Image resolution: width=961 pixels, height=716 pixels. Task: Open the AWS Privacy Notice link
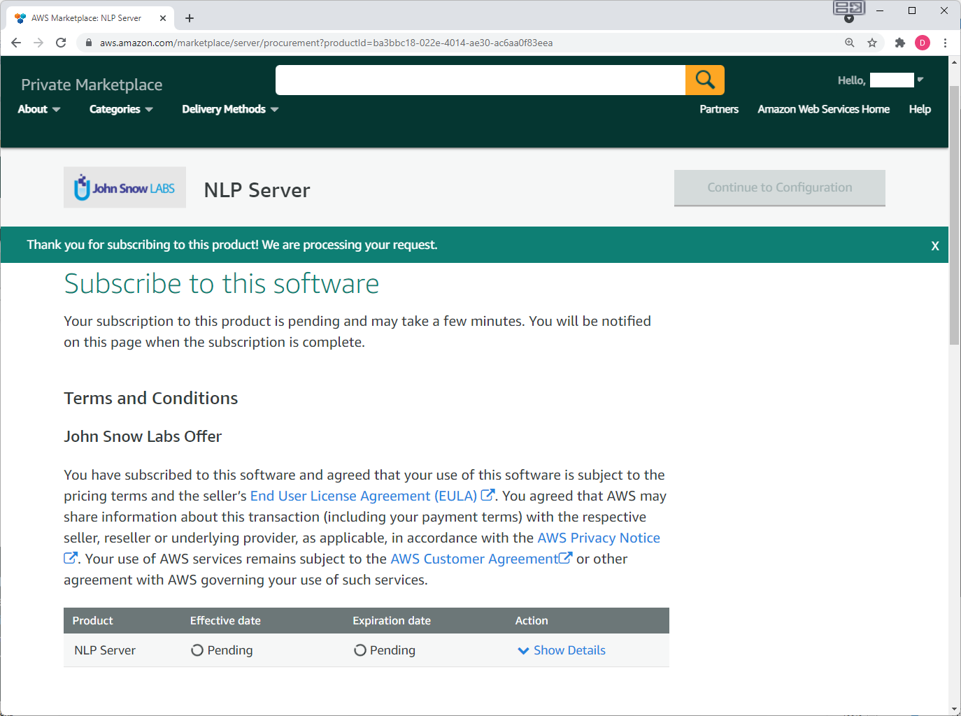599,538
